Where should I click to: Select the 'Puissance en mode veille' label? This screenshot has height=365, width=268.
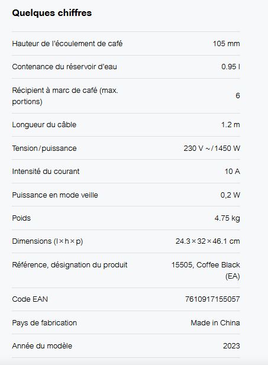55,195
